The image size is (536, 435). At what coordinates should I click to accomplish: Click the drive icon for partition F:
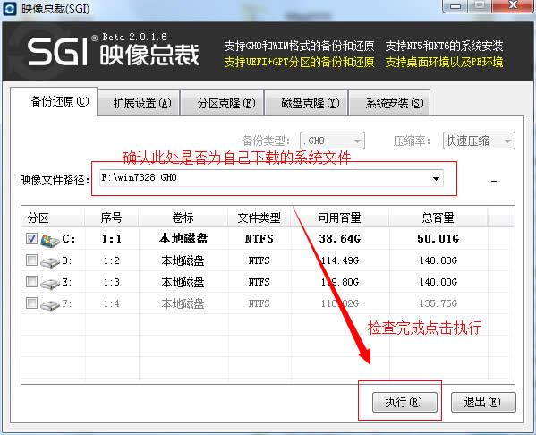coord(50,304)
